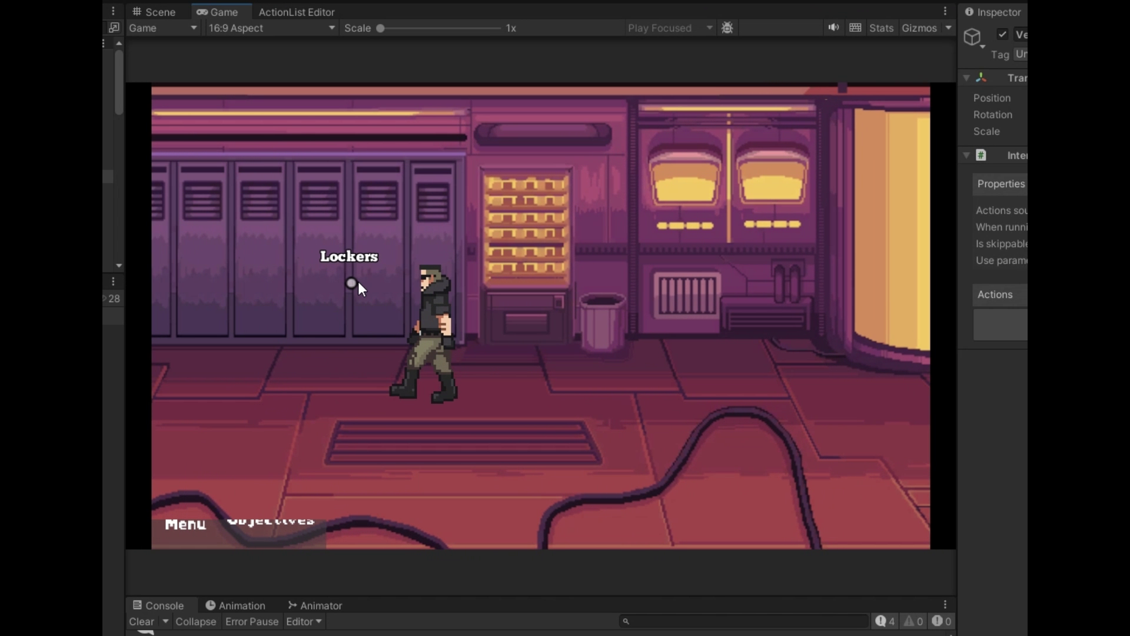Adjust the Scale slider handle

click(380, 28)
